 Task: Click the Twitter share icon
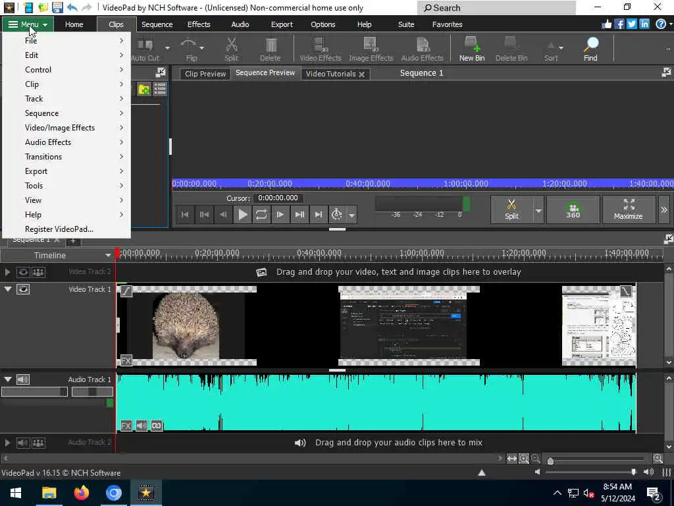[x=631, y=24]
